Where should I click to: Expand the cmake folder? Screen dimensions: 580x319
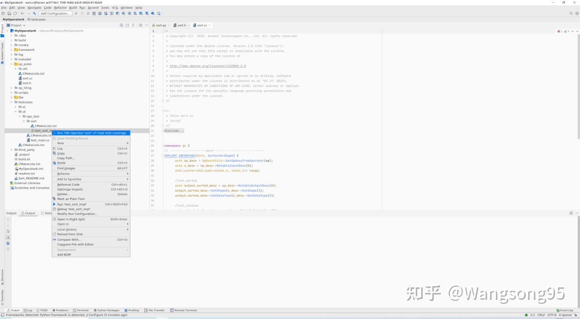click(11, 45)
